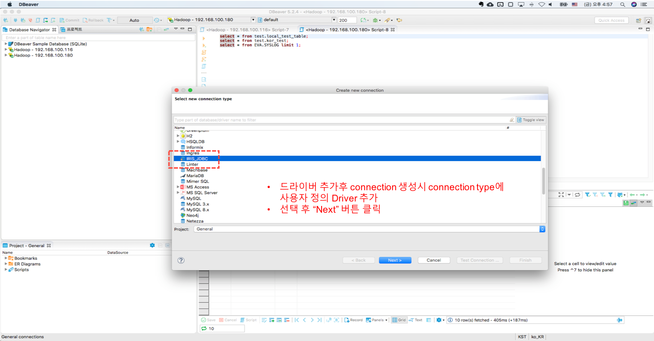The image size is (654, 341).
Task: Expand ER Diagrams in the Project panel
Action: pos(6,264)
